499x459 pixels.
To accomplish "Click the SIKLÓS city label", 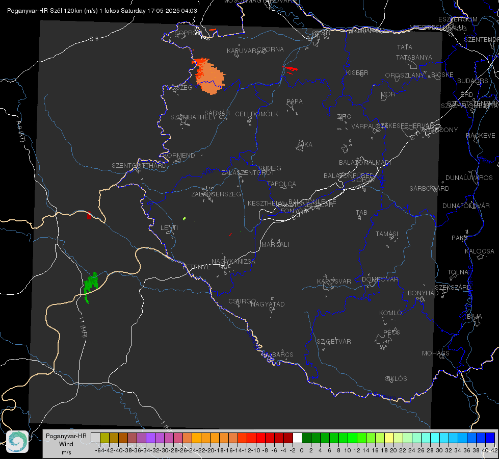I will pyautogui.click(x=396, y=379).
